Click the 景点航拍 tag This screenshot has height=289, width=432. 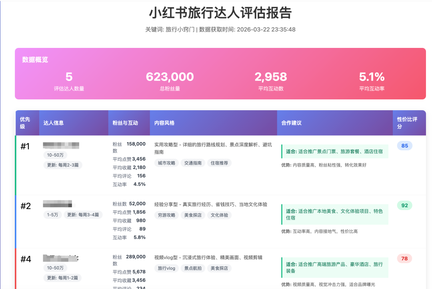pos(193,268)
